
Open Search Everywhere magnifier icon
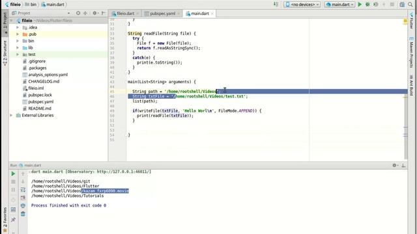click(x=410, y=5)
